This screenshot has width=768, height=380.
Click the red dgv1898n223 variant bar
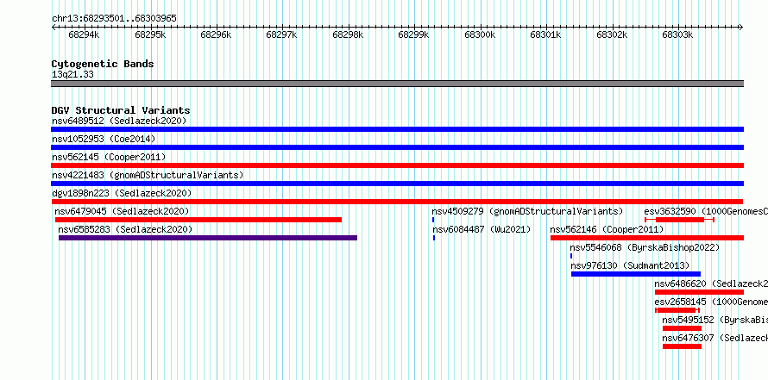(x=397, y=202)
